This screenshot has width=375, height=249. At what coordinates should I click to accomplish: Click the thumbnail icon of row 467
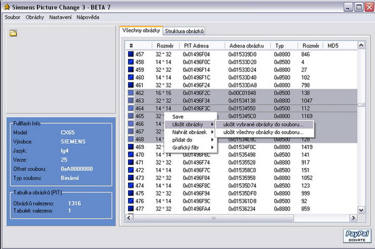[x=131, y=131]
